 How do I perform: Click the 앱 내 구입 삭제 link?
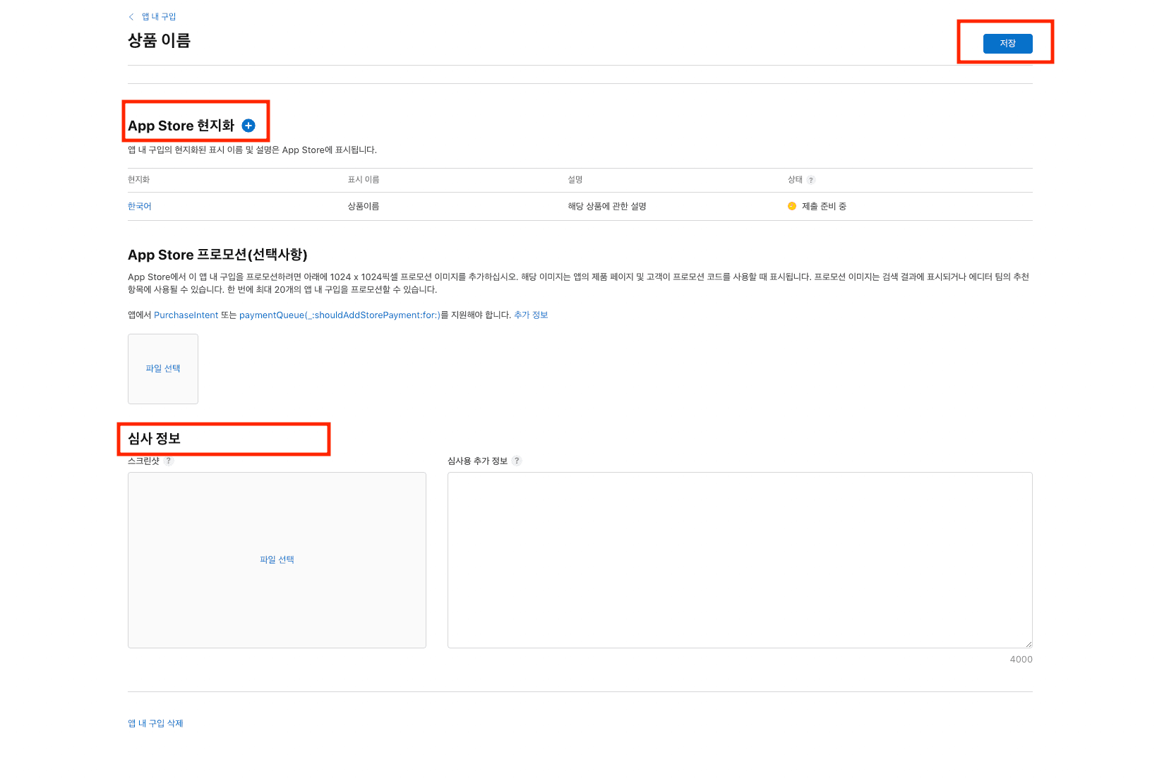pyautogui.click(x=155, y=724)
